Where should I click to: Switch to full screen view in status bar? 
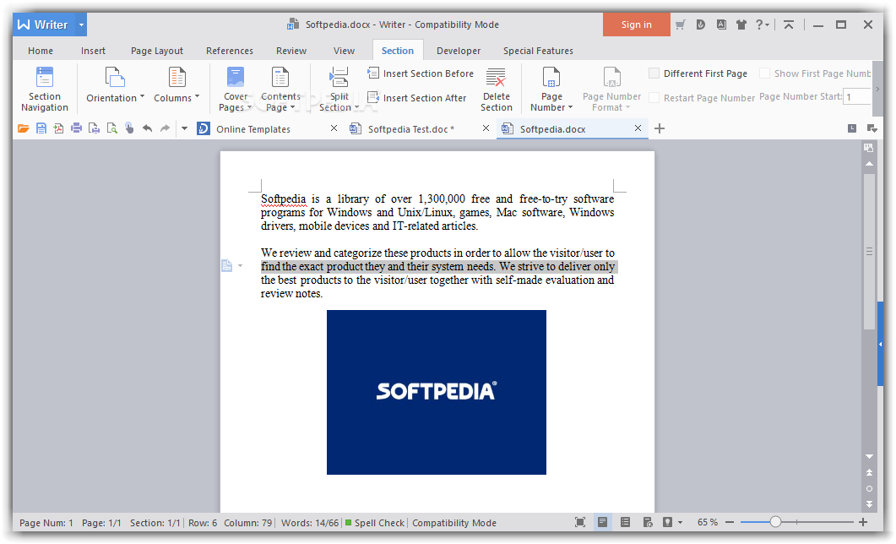click(x=580, y=522)
